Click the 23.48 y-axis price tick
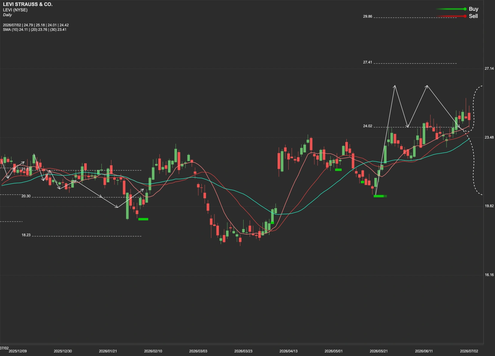495x356 pixels. coord(489,137)
